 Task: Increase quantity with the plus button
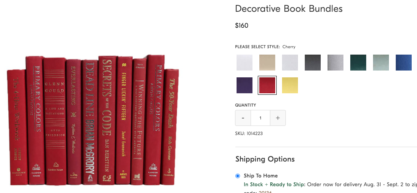coord(278,118)
